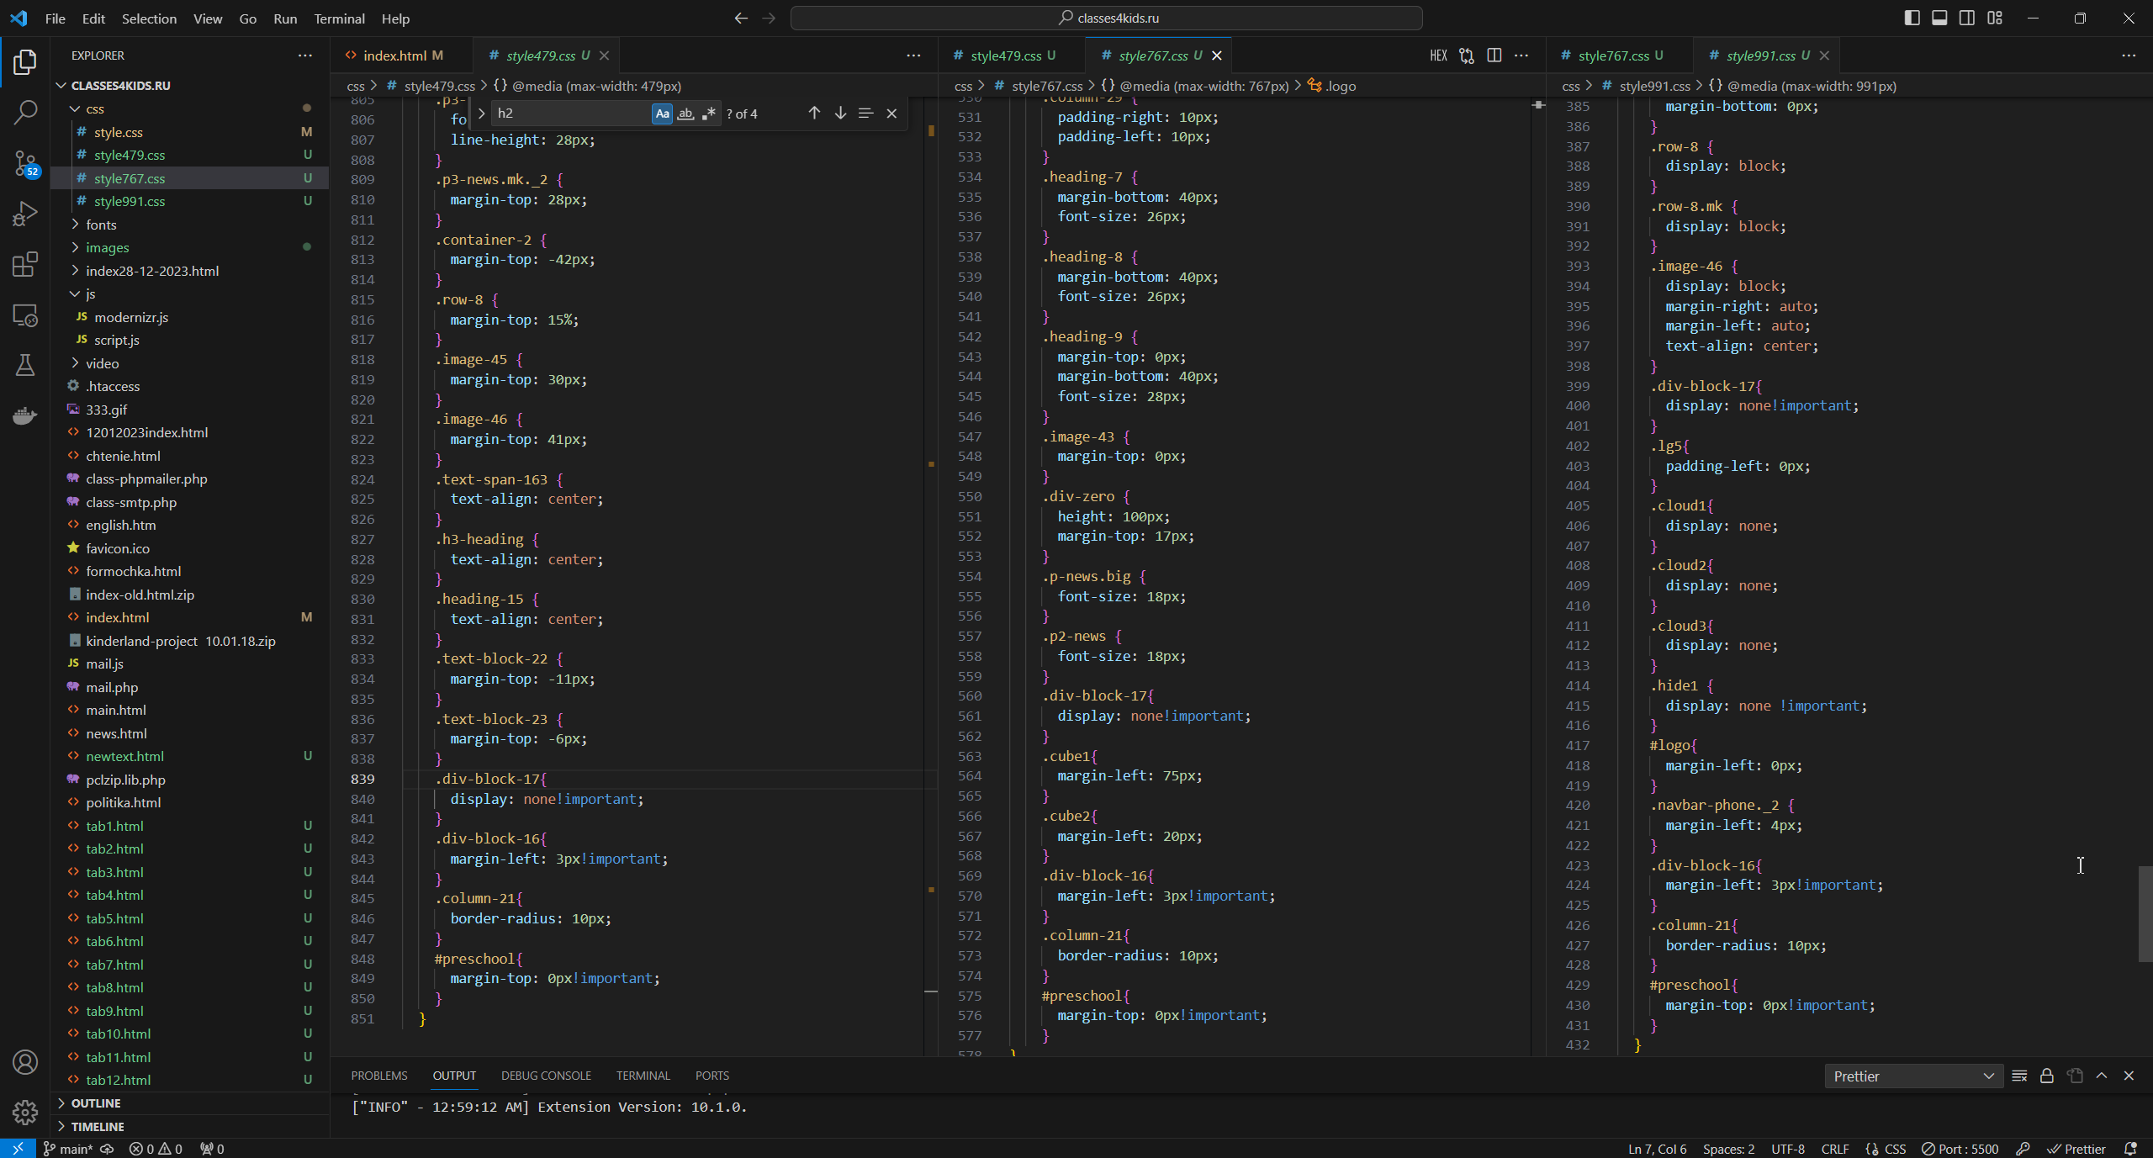Expand the fonts folder

coord(101,225)
